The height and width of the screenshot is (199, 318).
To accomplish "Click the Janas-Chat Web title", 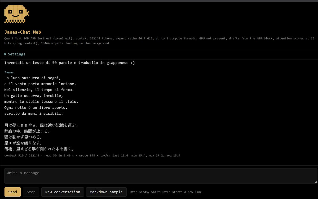I will [x=23, y=32].
